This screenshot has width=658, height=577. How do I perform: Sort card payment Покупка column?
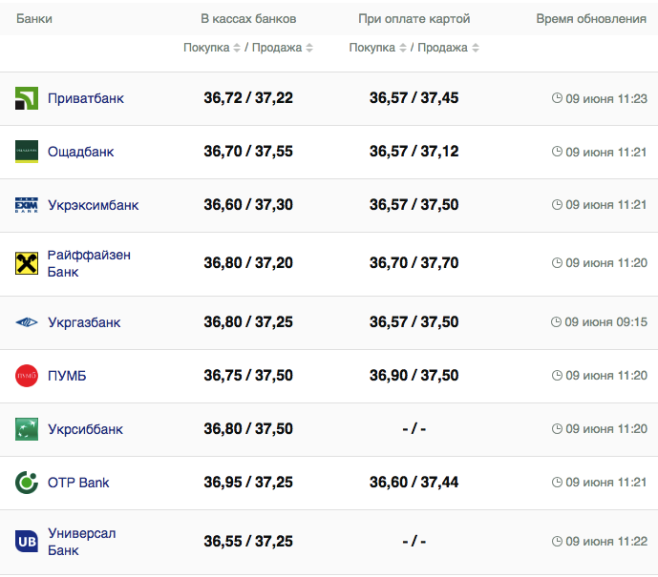(x=403, y=48)
